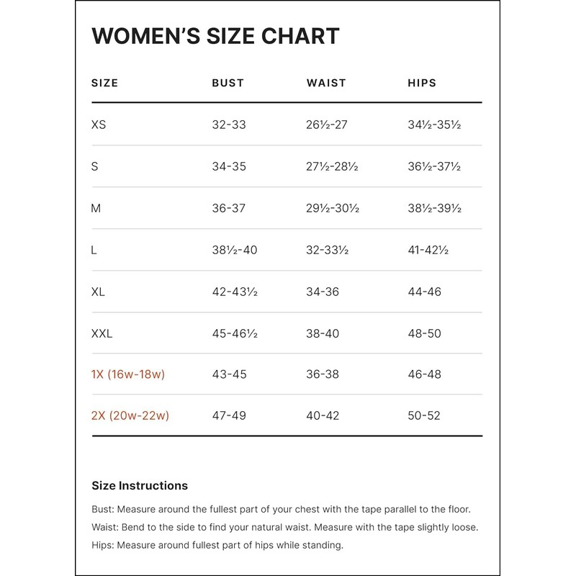Click bust measurement 43-45 for 1X
The image size is (576, 576).
click(x=229, y=374)
